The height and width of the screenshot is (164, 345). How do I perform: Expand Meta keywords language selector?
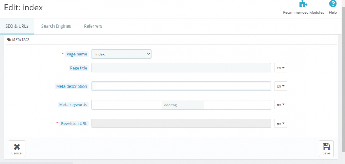(x=280, y=104)
